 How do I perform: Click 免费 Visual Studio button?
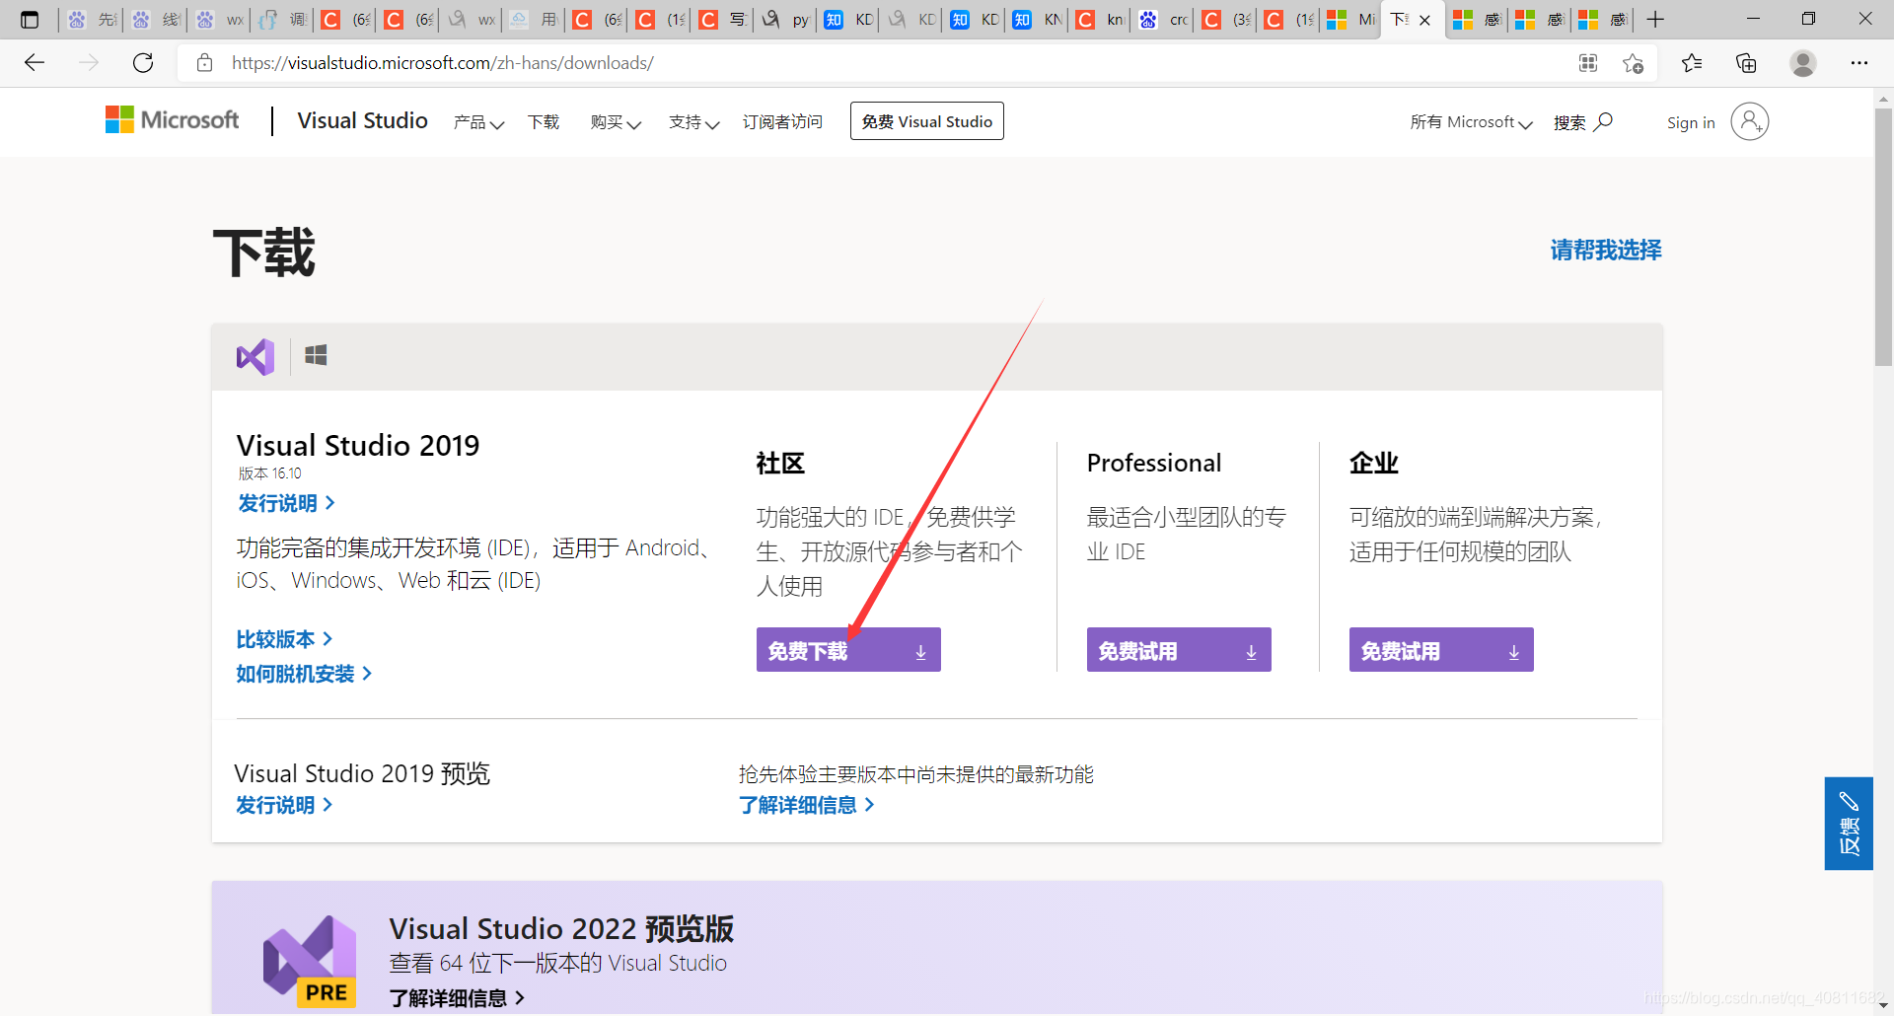[x=927, y=121]
